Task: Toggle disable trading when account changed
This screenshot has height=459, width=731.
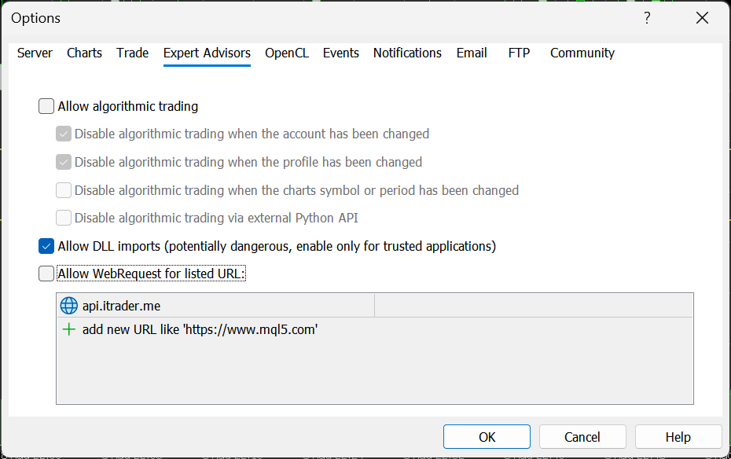Action: (x=64, y=134)
